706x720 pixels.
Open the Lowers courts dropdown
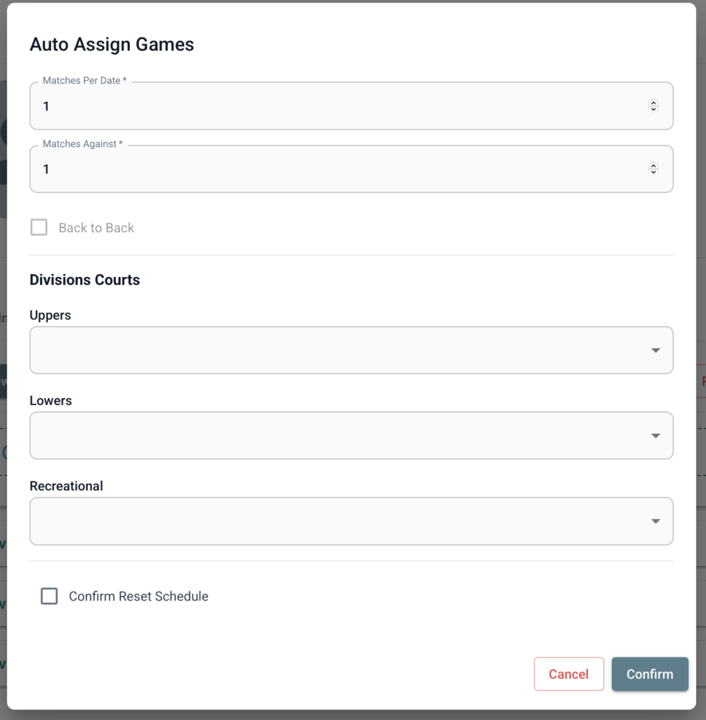[351, 435]
